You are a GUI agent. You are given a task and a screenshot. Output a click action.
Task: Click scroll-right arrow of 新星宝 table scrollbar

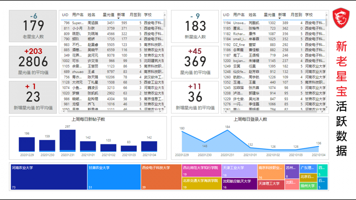[323, 111]
